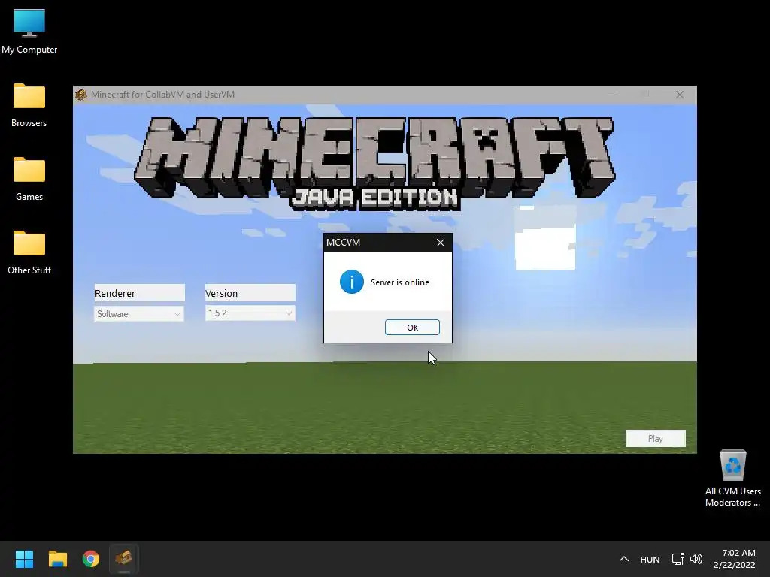Click the Server is online message text

click(400, 282)
